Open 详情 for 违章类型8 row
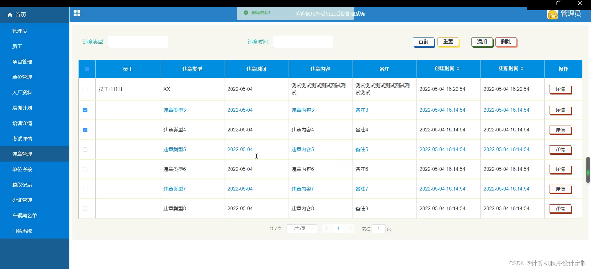 [x=560, y=209]
